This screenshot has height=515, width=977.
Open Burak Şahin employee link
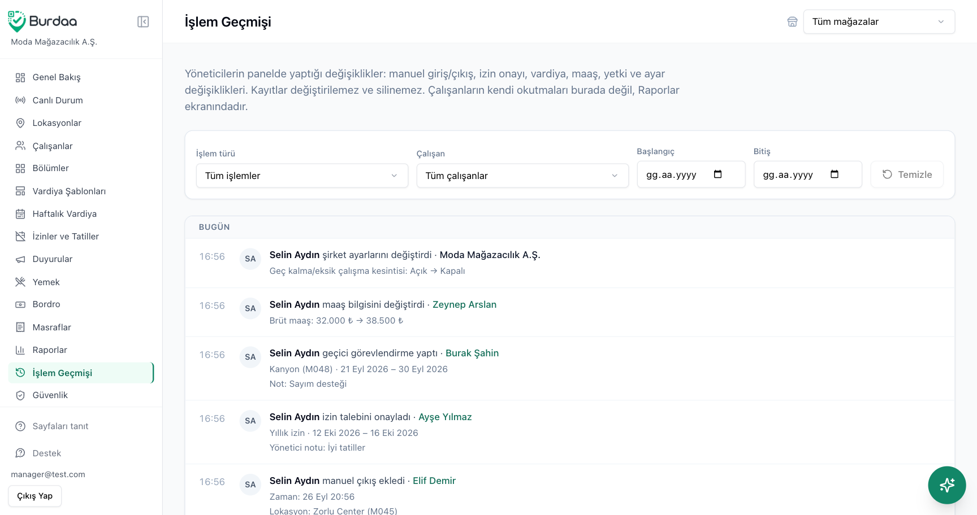click(472, 353)
